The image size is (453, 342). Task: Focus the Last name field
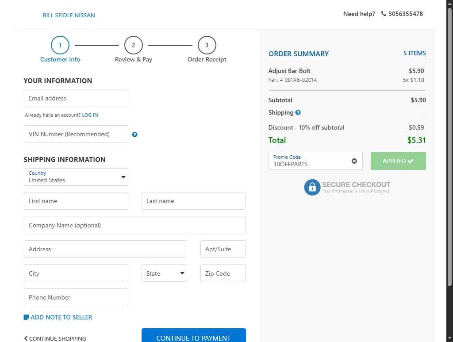[194, 201]
